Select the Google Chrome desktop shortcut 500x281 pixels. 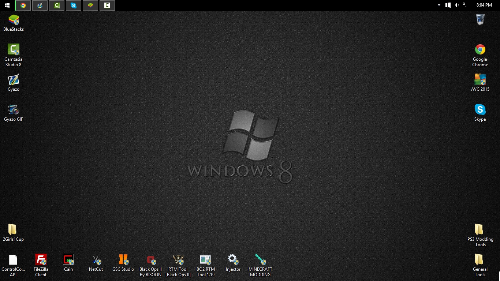point(480,55)
